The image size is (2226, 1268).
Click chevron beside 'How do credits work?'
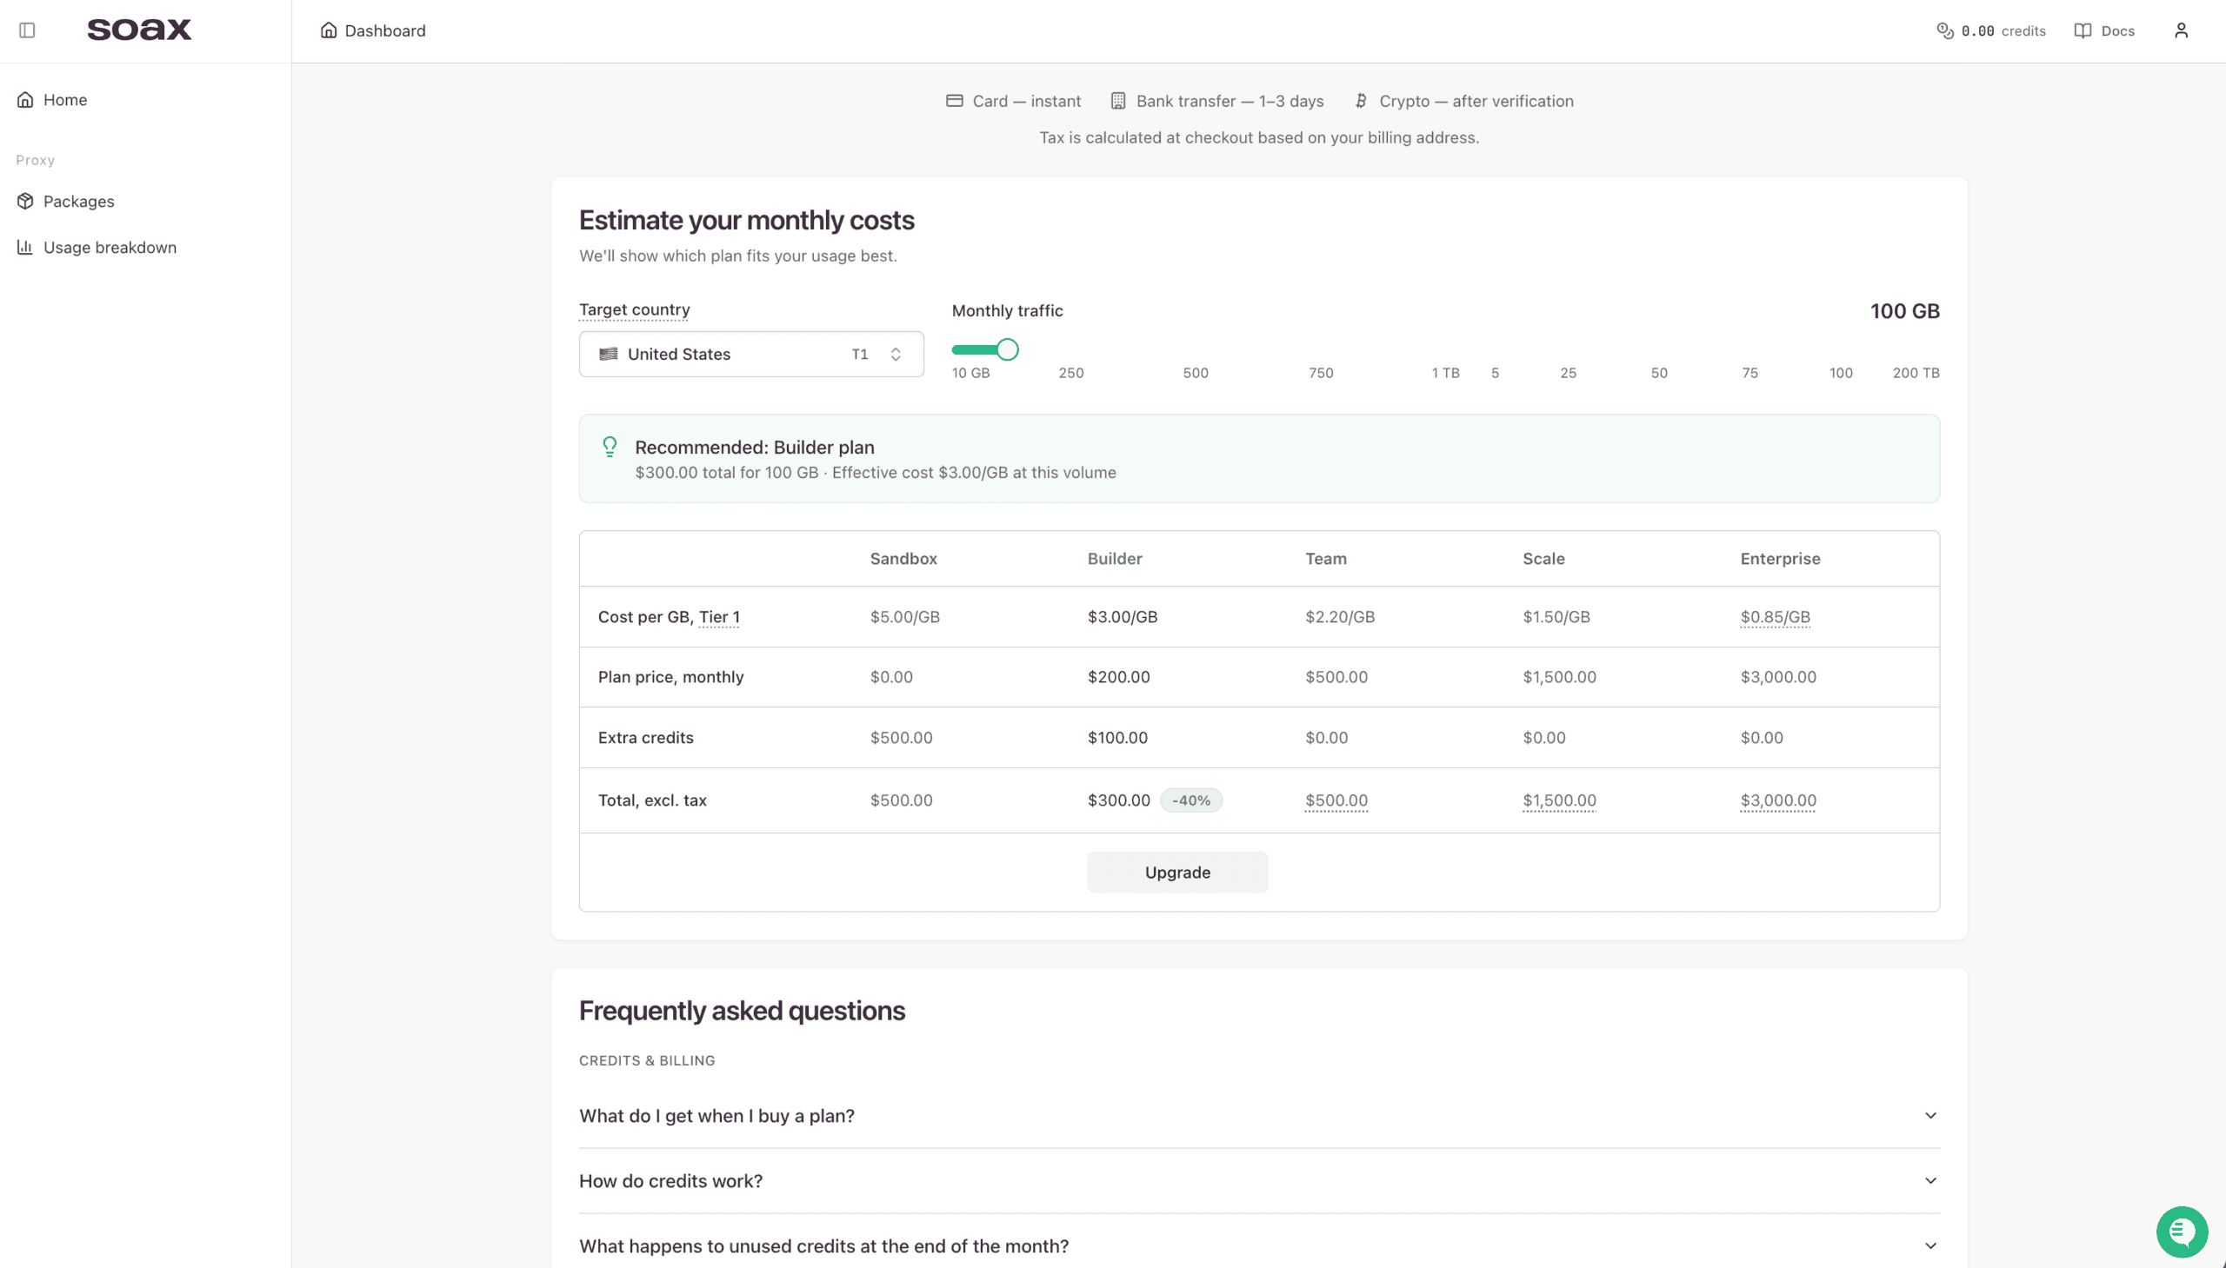point(1930,1181)
